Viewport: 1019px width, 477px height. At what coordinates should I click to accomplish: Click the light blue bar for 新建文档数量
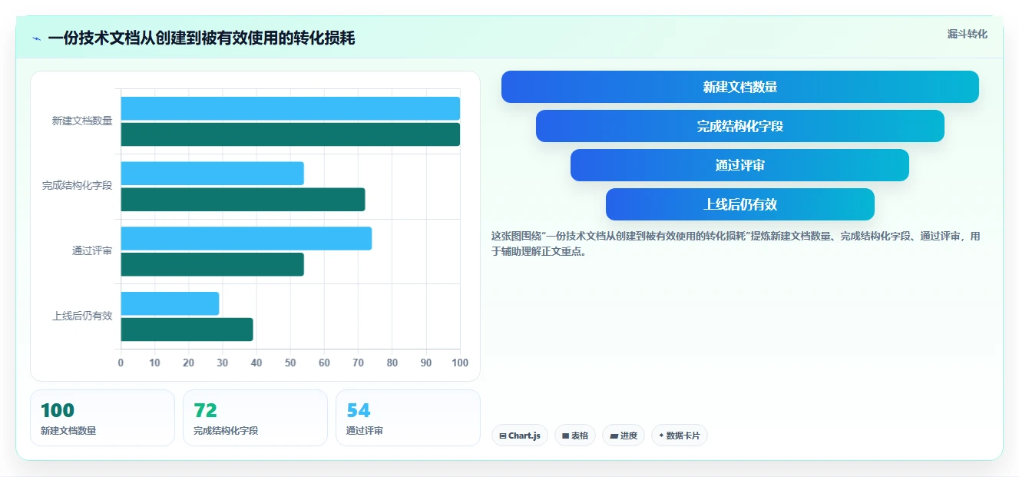[x=290, y=108]
